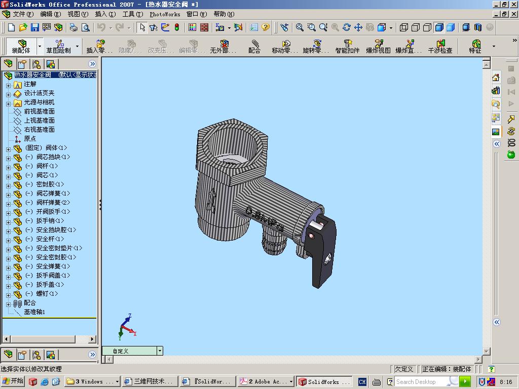Open the 工具(T) menu
The image size is (519, 389).
pos(132,14)
